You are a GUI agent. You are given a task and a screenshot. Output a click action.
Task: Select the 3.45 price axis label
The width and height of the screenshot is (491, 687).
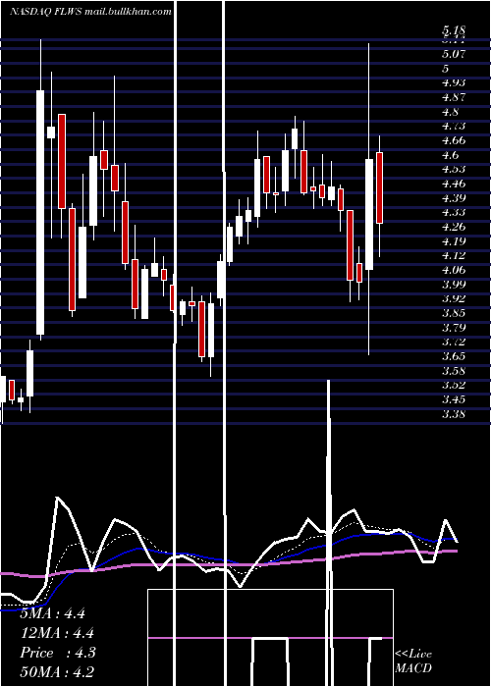pyautogui.click(x=454, y=399)
